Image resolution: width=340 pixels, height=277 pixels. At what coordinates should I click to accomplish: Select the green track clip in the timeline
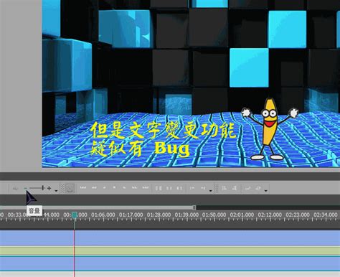click(170, 250)
